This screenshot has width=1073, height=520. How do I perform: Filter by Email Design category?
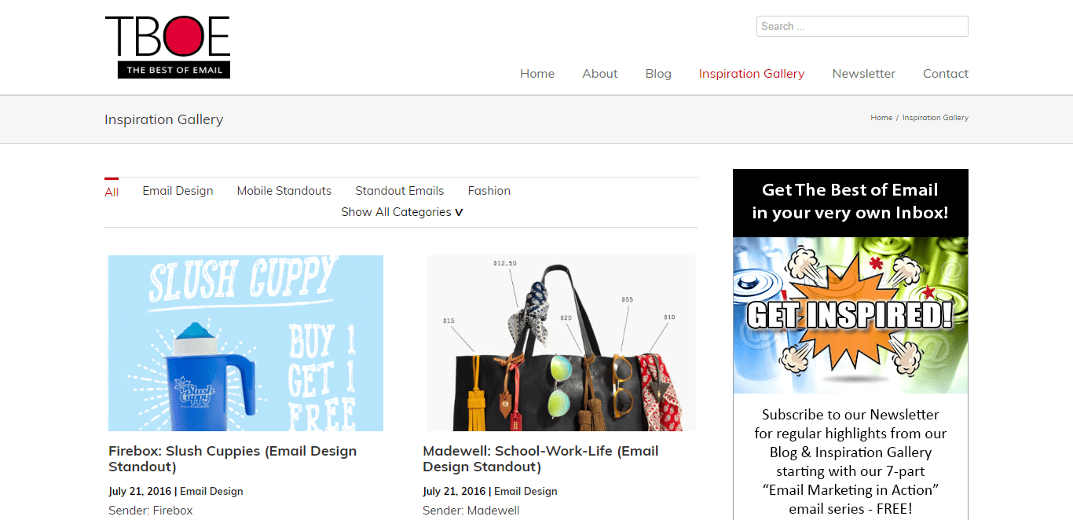point(178,191)
